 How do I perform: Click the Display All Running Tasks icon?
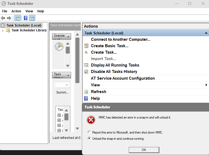(x=86, y=65)
